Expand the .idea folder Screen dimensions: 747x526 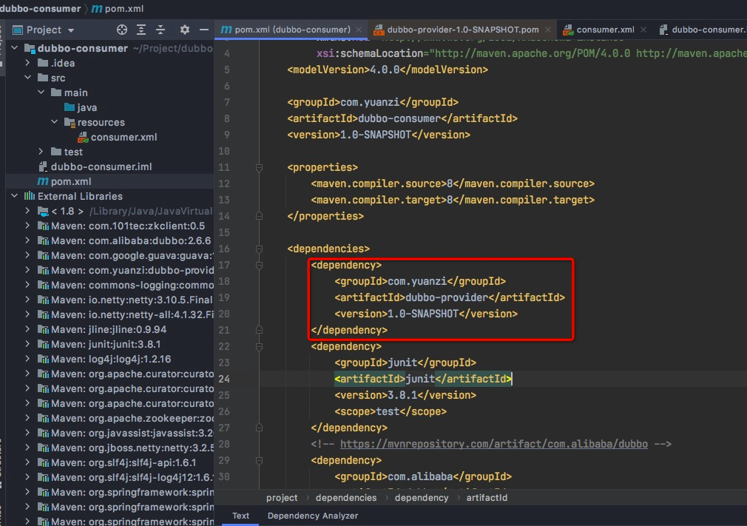coord(27,62)
